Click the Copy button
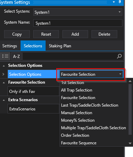The height and width of the screenshot is (157, 133). tap(17, 34)
